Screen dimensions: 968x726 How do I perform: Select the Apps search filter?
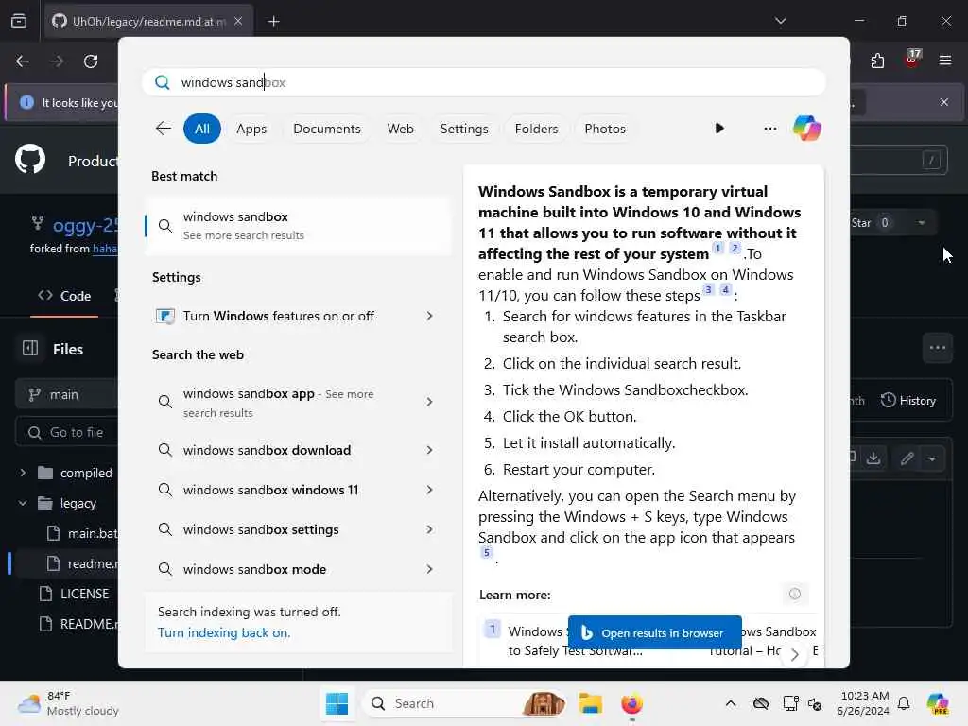click(x=251, y=129)
